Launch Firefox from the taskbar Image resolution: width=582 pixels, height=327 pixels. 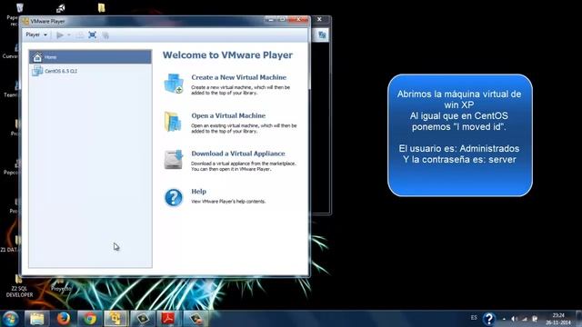click(64, 319)
